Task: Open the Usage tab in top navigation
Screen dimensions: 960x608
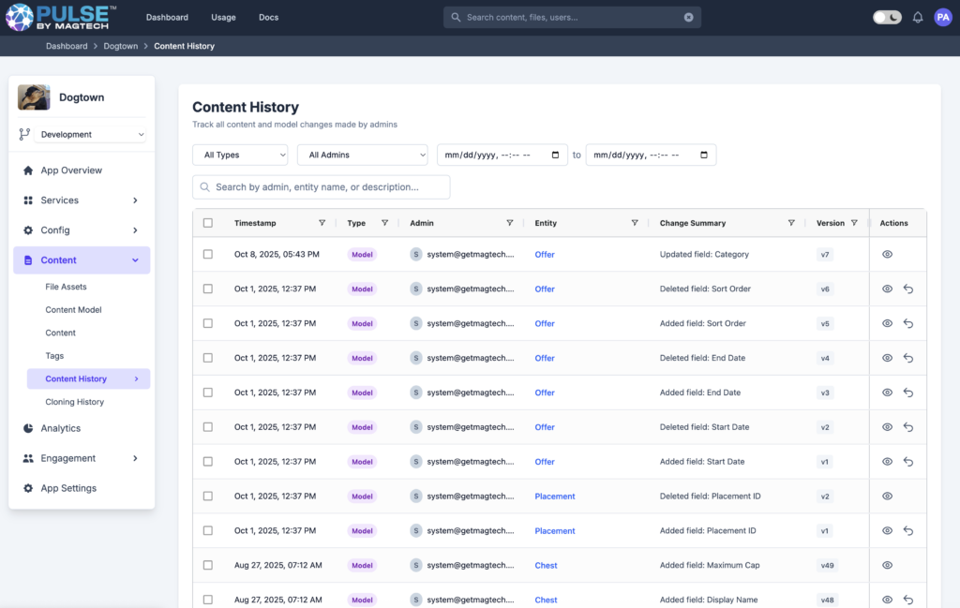Action: pyautogui.click(x=223, y=17)
